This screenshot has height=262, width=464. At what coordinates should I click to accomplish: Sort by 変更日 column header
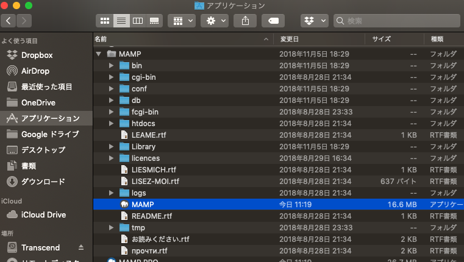coord(319,39)
